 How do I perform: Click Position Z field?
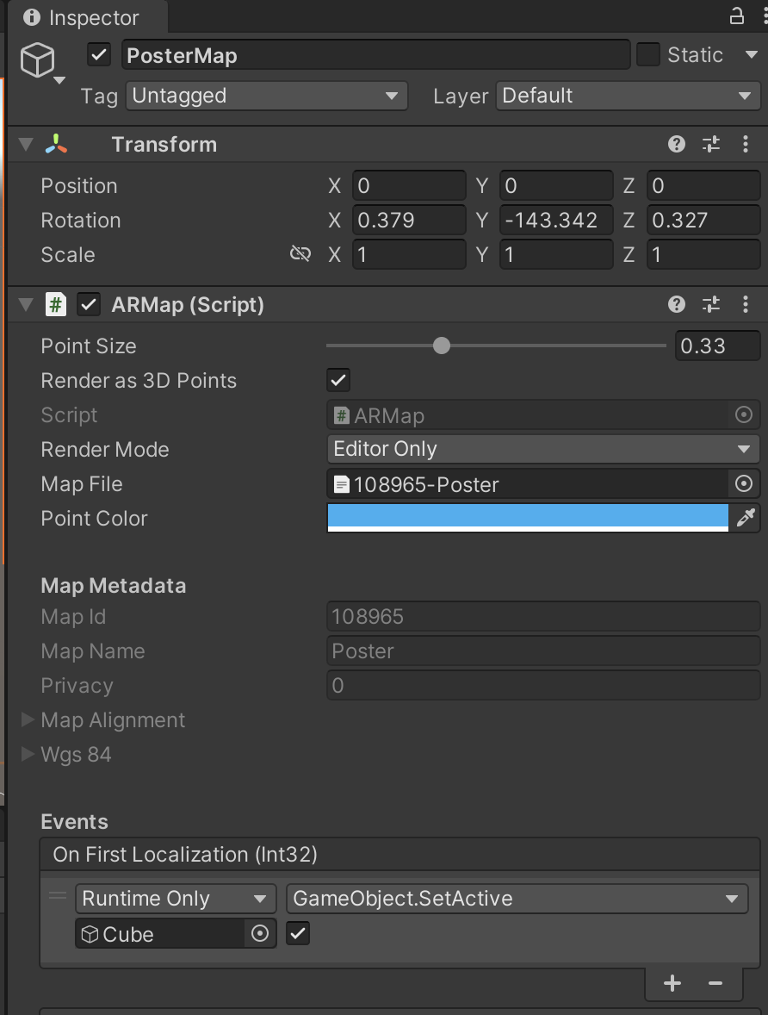pyautogui.click(x=703, y=186)
